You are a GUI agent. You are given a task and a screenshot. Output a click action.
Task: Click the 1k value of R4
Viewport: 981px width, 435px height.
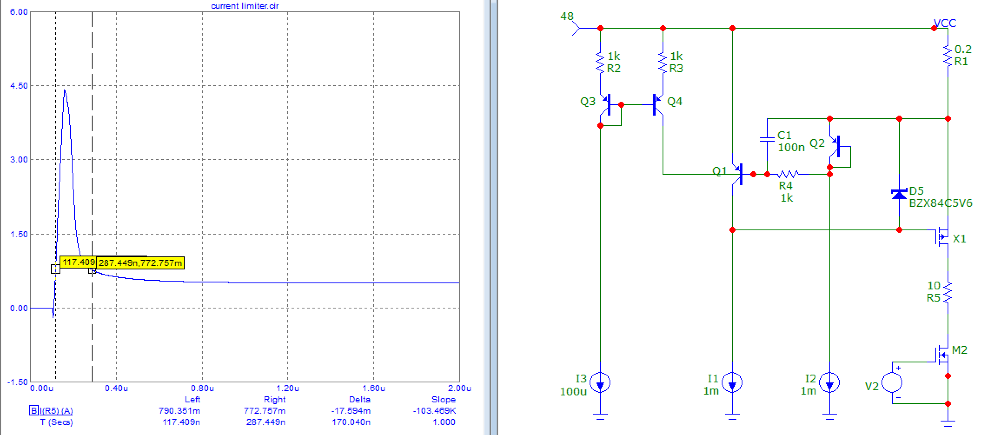click(x=787, y=198)
